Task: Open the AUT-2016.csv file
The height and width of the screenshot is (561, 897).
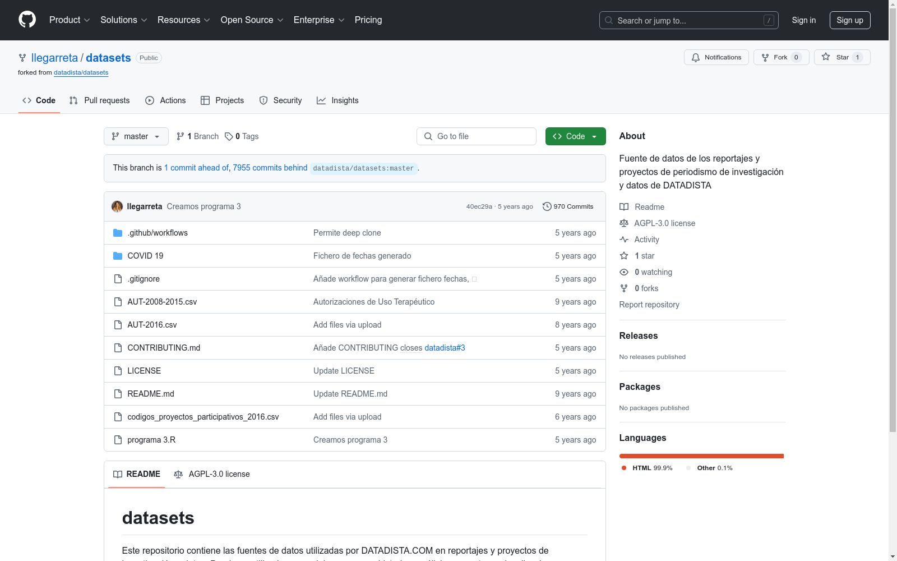Action: 152,325
